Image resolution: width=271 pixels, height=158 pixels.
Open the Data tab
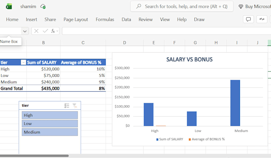126,20
